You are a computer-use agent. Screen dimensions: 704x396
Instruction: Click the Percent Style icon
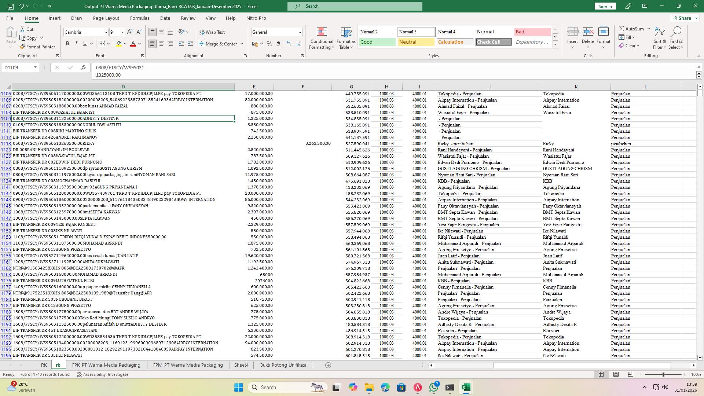269,44
